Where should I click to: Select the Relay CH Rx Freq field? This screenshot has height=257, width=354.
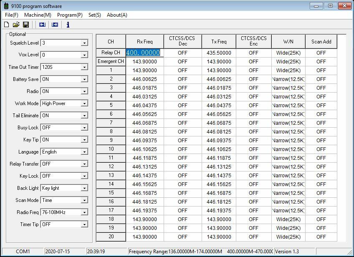point(144,53)
